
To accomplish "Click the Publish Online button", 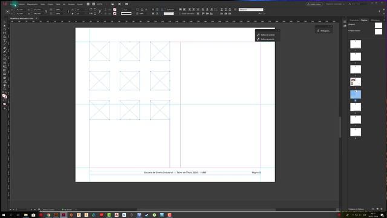I will coord(314,4).
